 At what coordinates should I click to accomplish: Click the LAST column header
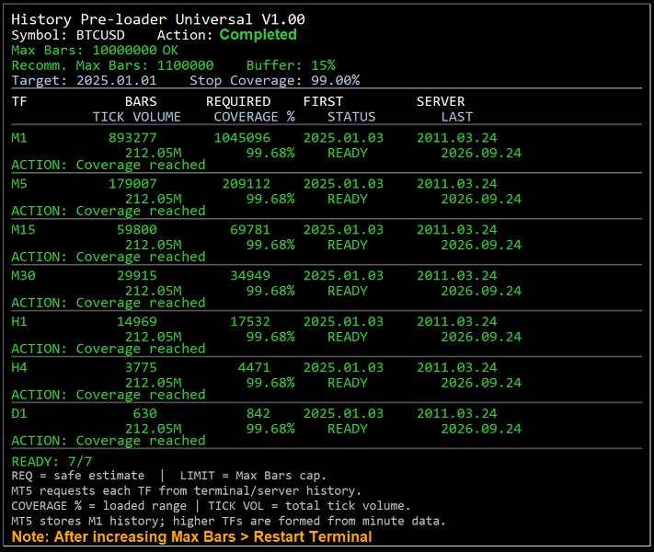click(x=457, y=117)
